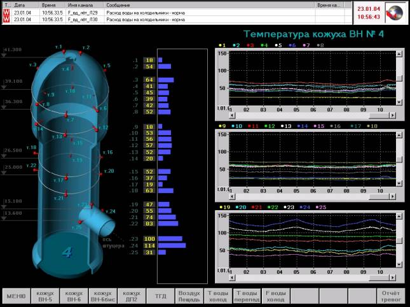Toggle trend series 3 in top chart legend
The image size is (410, 307).
[x=250, y=46]
